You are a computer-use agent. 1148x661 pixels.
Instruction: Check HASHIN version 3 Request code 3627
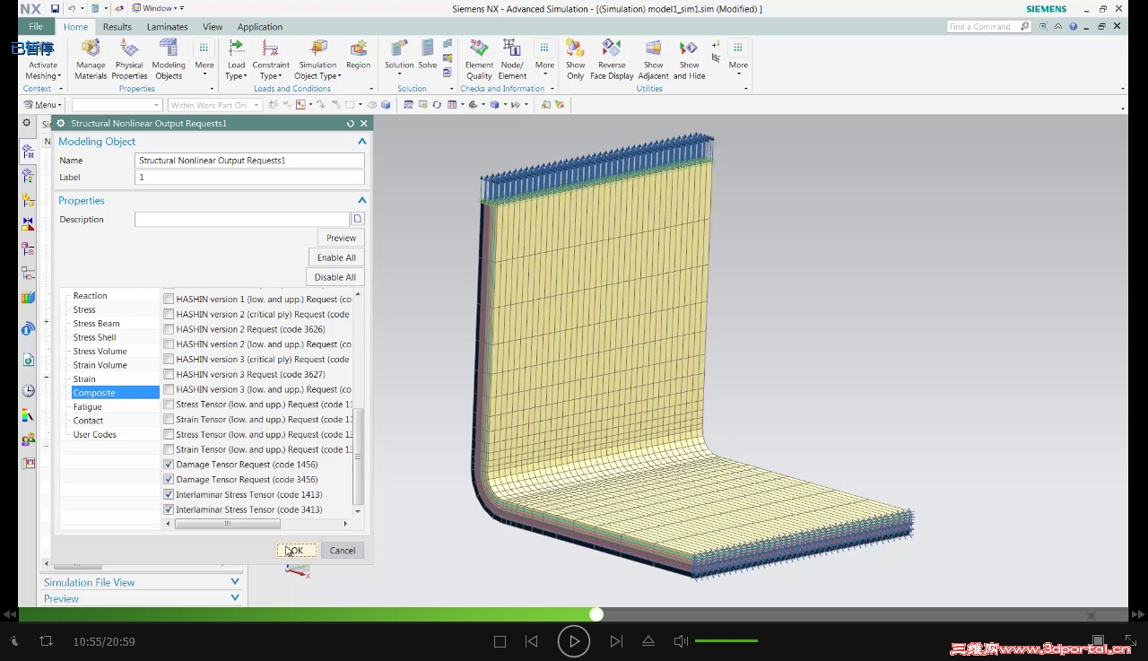169,374
